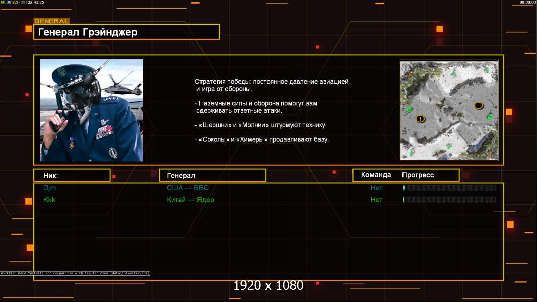The width and height of the screenshot is (537, 302).
Task: Click the 'Прогресс' column header
Action: click(x=418, y=175)
